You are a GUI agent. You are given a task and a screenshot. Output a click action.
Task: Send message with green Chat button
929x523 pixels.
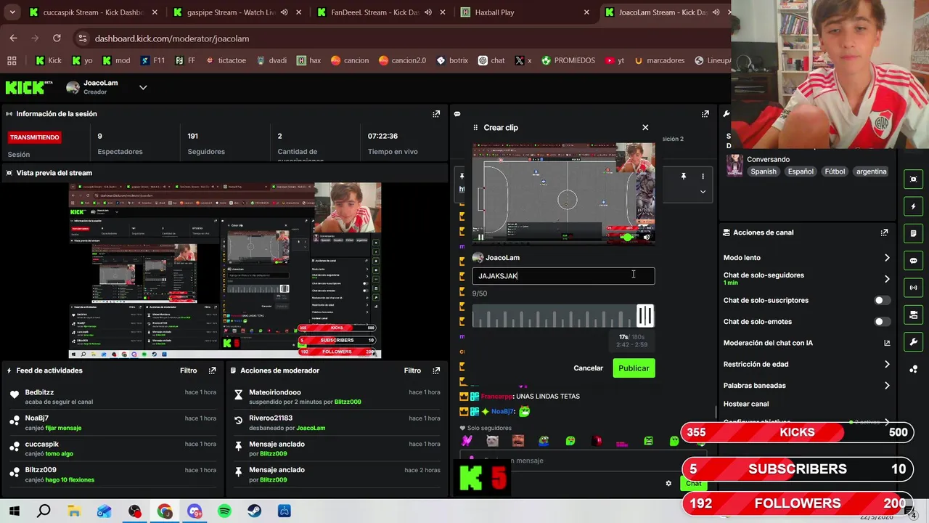click(694, 483)
